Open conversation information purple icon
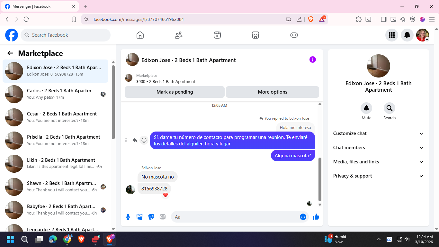The height and width of the screenshot is (247, 439). 313,59
